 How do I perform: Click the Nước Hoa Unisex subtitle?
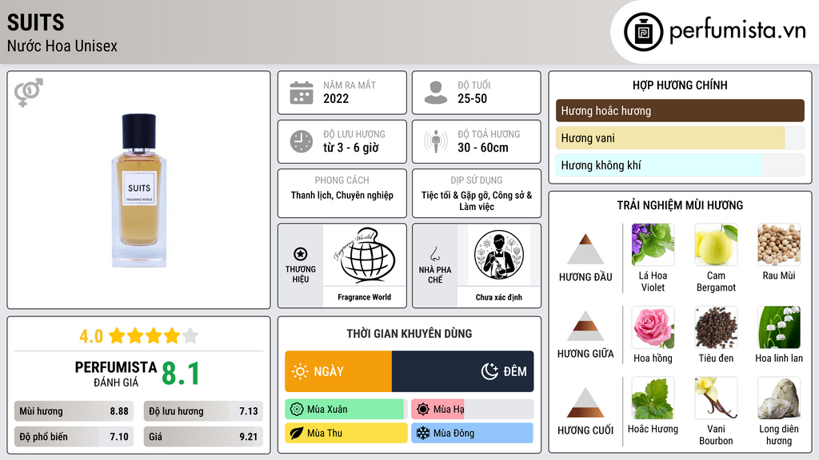62,46
